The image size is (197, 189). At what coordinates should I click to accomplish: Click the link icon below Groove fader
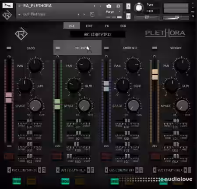click(x=155, y=146)
